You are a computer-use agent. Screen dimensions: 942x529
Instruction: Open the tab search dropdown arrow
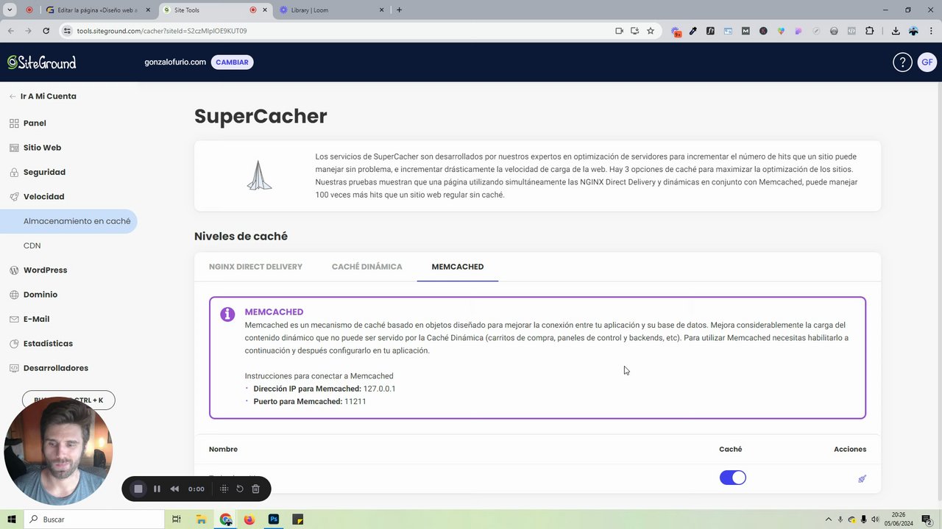click(10, 10)
